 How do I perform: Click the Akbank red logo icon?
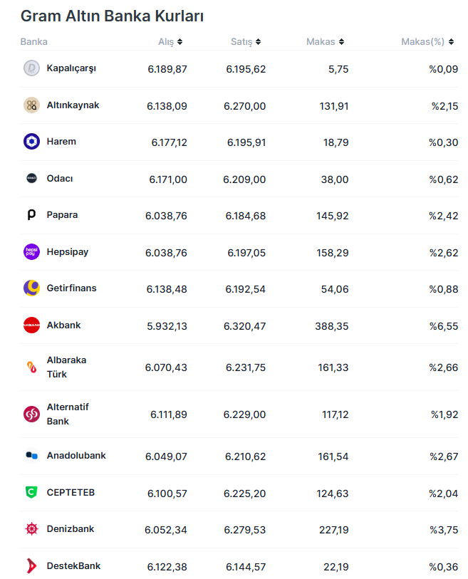coord(31,325)
